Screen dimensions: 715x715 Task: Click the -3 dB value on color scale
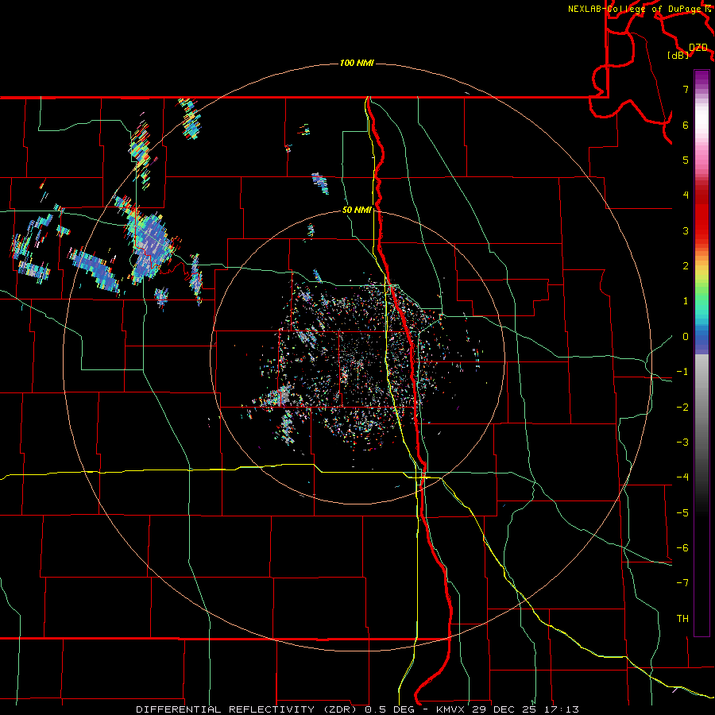[682, 443]
